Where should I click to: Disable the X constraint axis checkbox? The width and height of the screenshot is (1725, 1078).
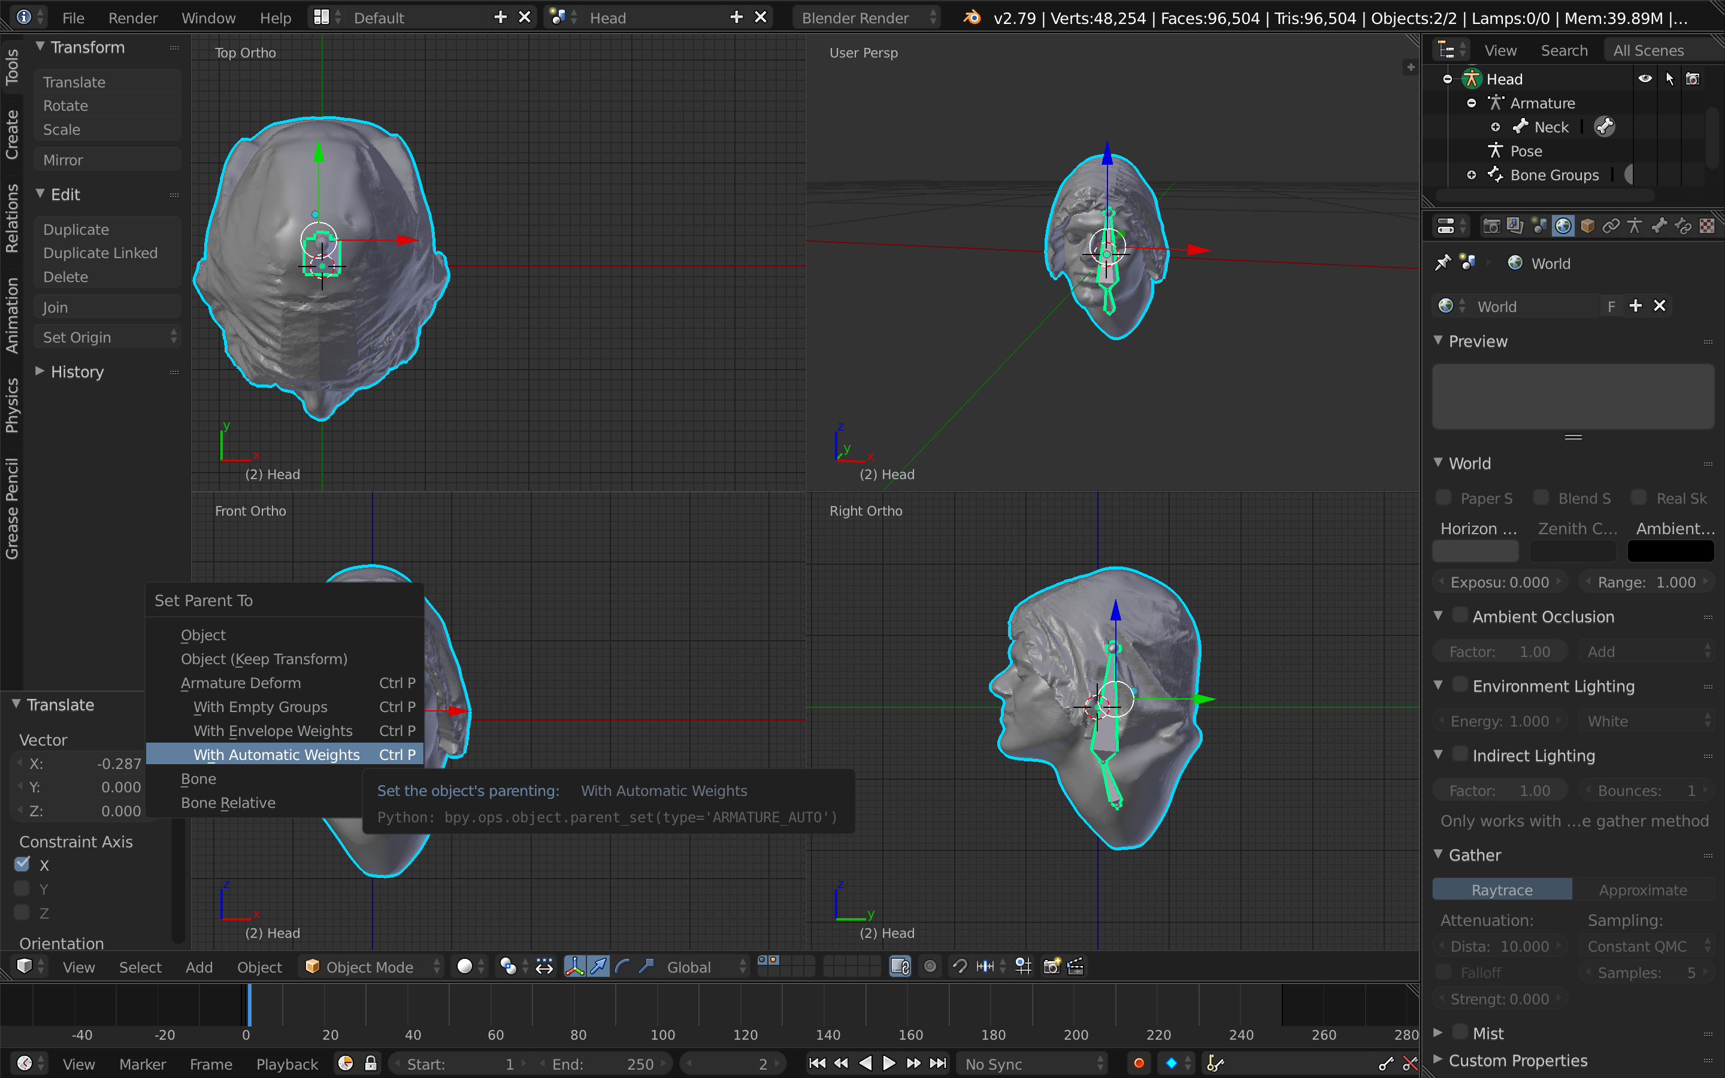click(x=22, y=864)
